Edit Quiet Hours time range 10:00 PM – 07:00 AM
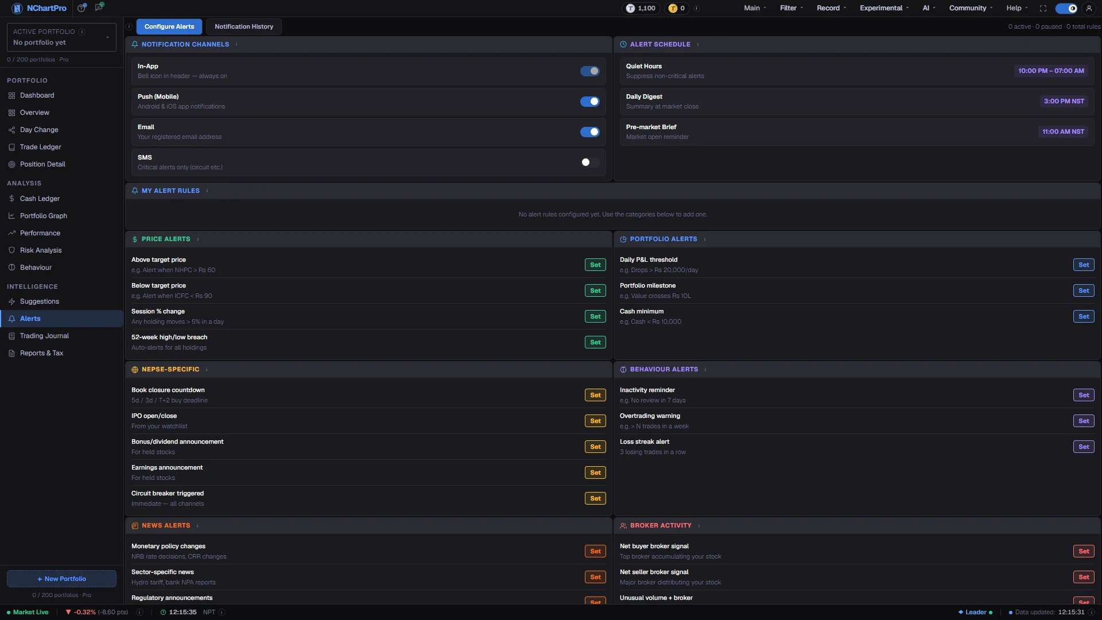Screen dimensions: 1102x620 1051,71
